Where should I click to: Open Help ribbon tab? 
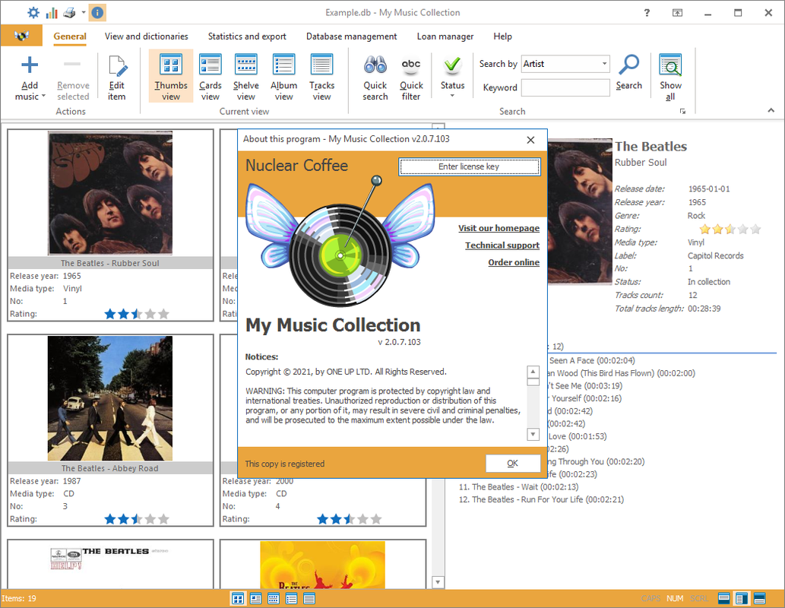click(502, 36)
